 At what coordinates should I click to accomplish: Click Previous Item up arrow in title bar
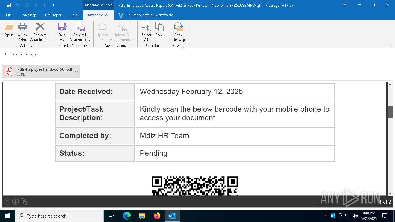36,5
